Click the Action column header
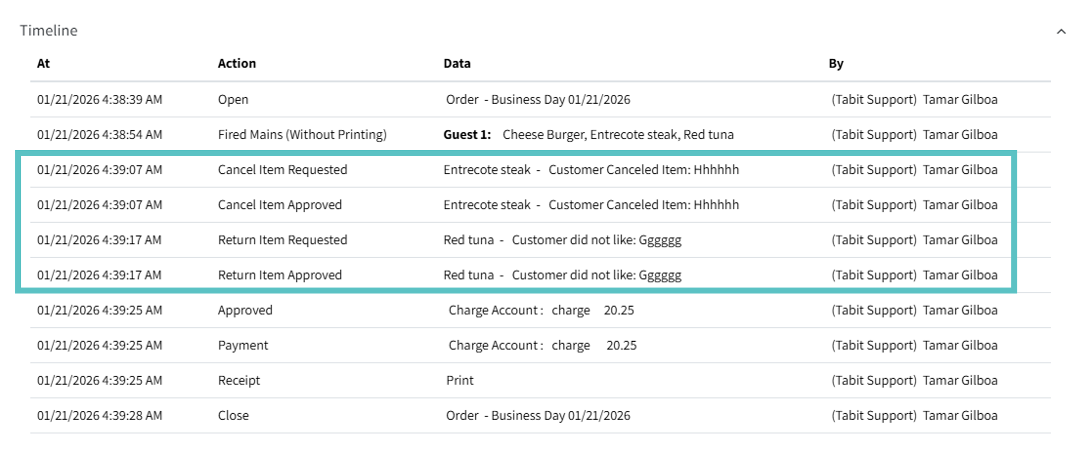Image resolution: width=1082 pixels, height=465 pixels. click(x=237, y=64)
